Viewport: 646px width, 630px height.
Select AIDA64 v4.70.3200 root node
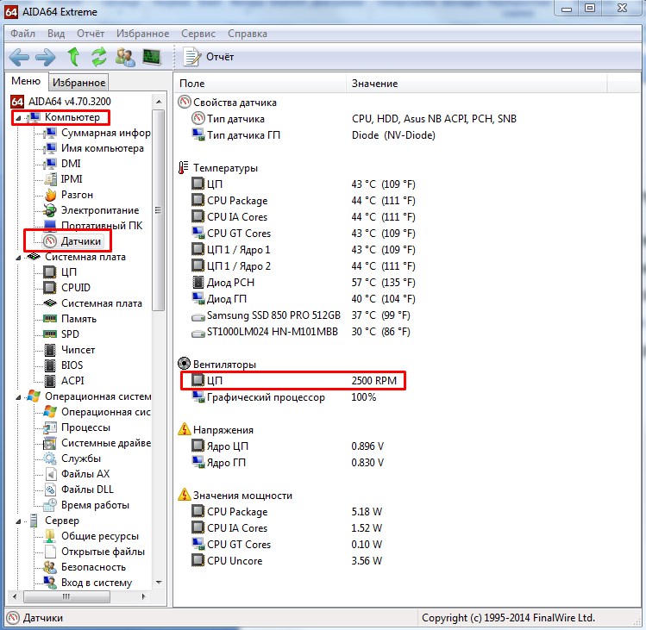61,102
